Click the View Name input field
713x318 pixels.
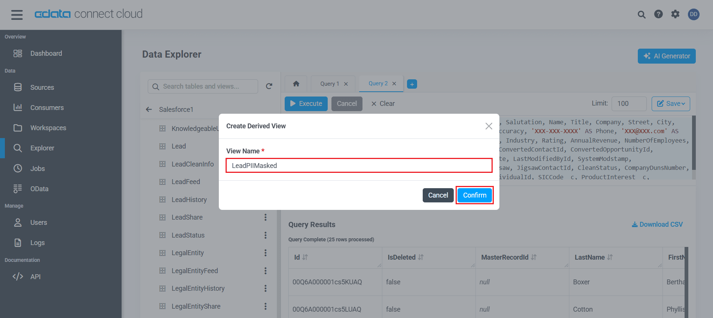tap(358, 166)
